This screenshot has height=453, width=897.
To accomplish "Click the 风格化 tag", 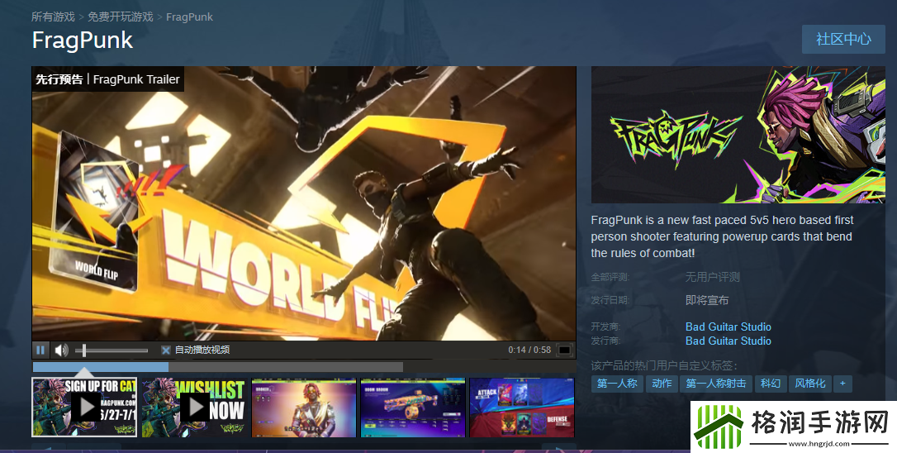I will click(x=809, y=384).
